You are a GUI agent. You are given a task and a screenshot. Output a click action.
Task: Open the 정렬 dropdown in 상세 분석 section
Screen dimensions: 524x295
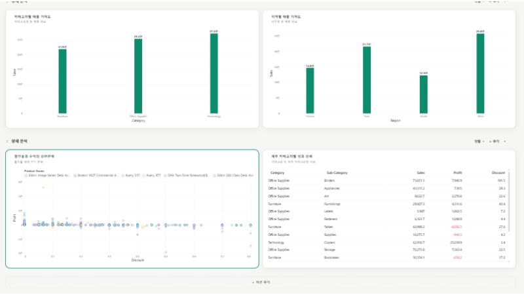[x=479, y=142]
